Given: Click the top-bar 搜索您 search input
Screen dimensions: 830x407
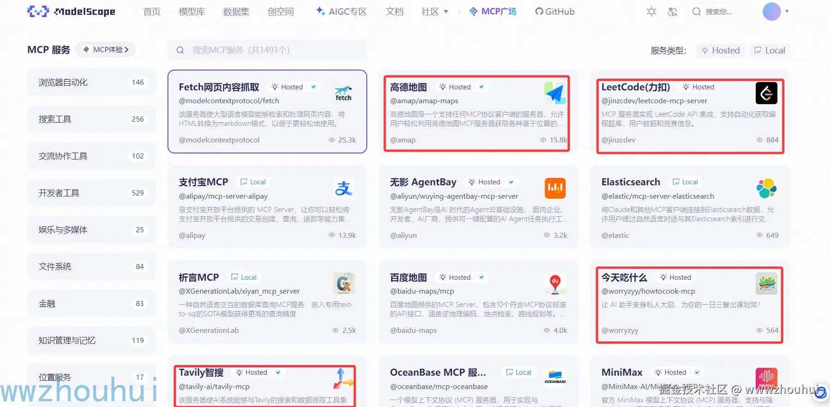Looking at the screenshot, I should click(x=719, y=12).
